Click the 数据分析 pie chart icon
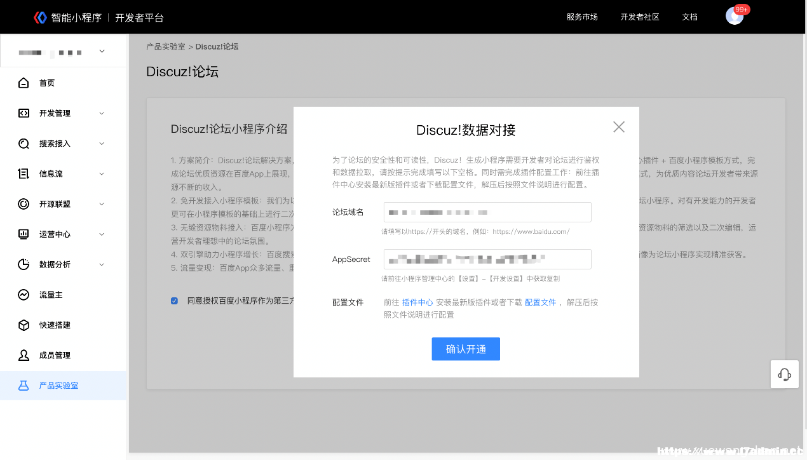Viewport: 807px width, 460px height. (x=24, y=264)
